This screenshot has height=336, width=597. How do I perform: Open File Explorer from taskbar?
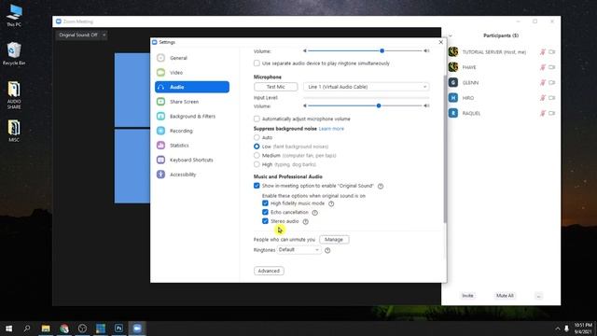pos(46,329)
